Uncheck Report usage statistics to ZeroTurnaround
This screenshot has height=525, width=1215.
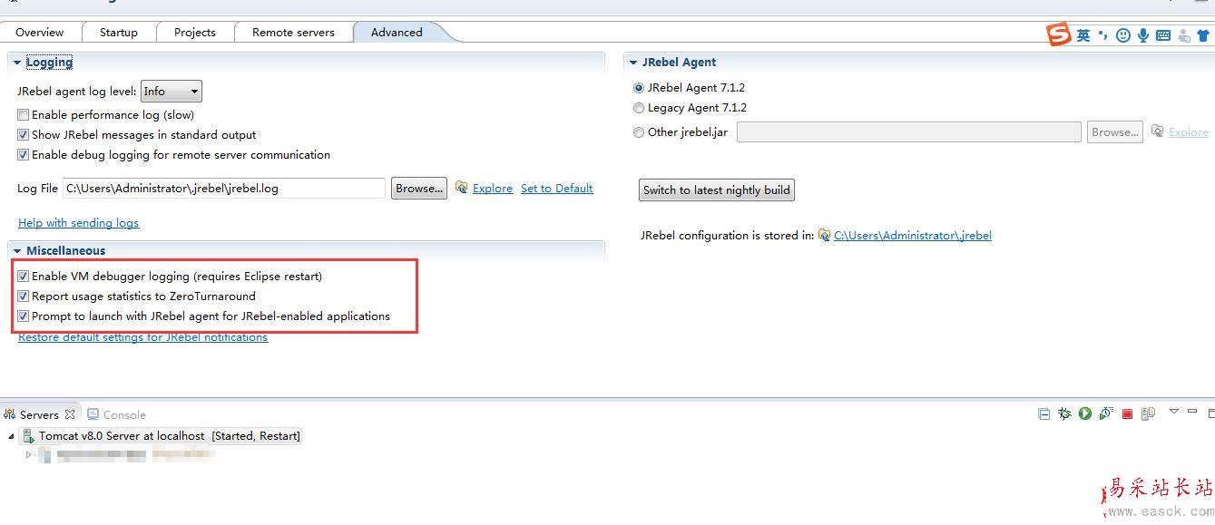pos(24,297)
